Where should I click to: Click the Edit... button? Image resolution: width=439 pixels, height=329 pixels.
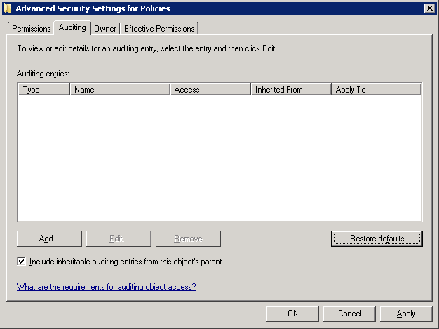click(119, 239)
